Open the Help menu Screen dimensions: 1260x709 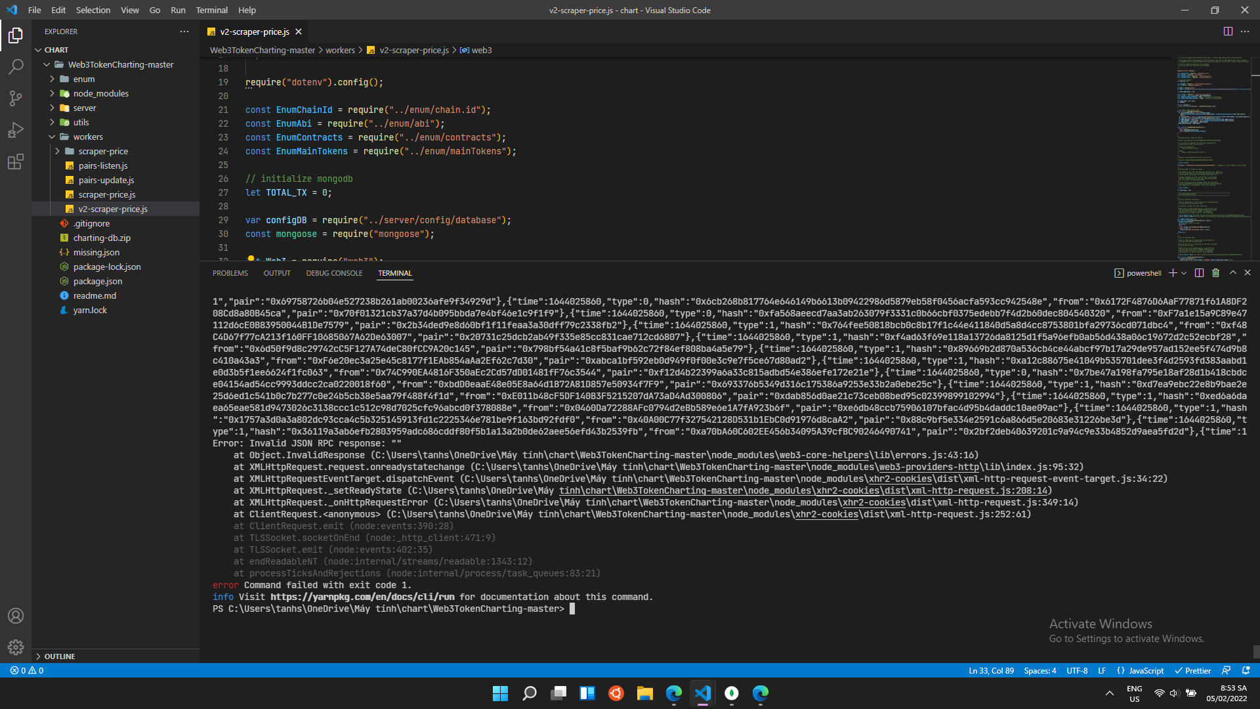(247, 10)
